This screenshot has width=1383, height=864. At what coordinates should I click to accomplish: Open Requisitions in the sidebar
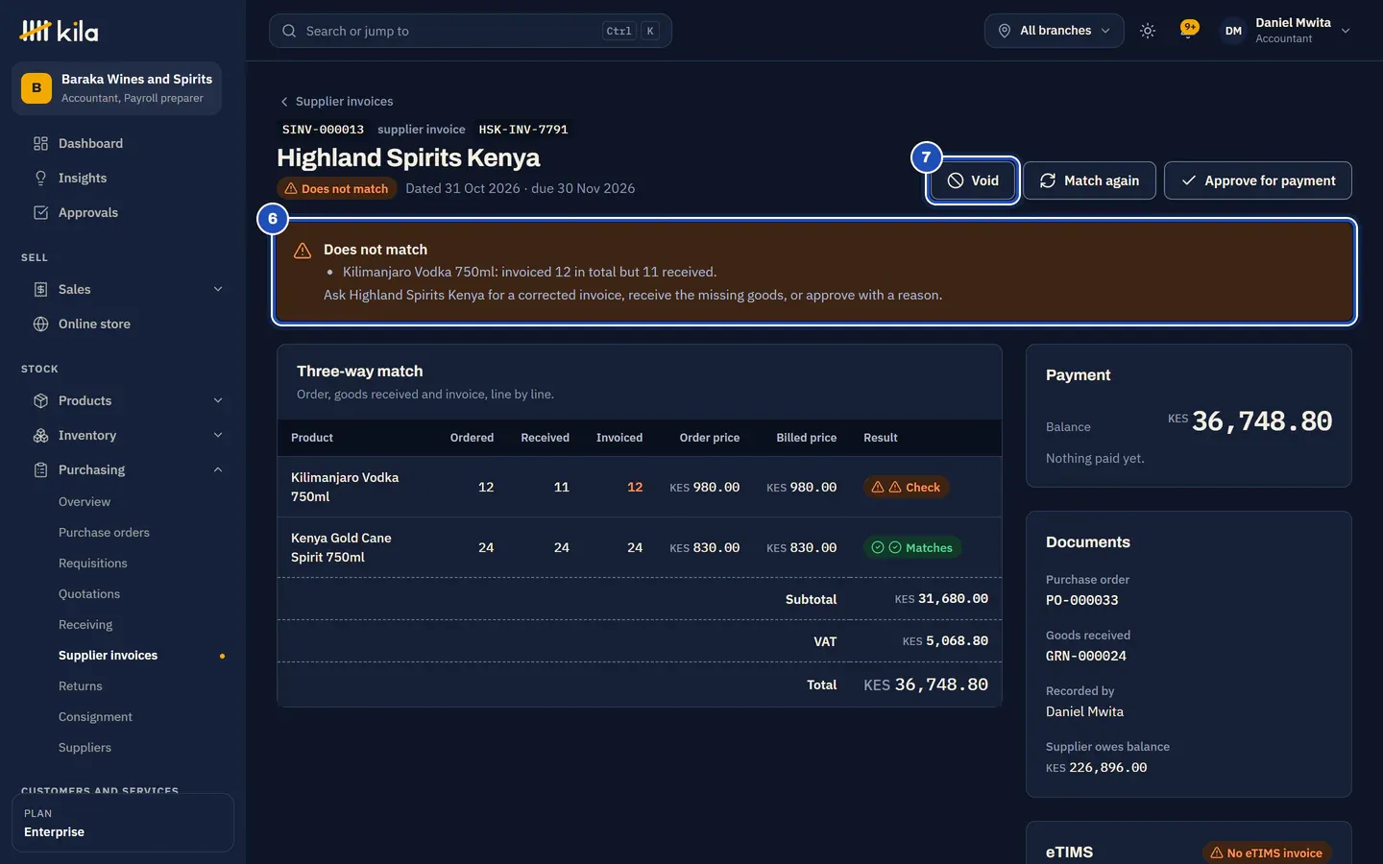pyautogui.click(x=93, y=564)
